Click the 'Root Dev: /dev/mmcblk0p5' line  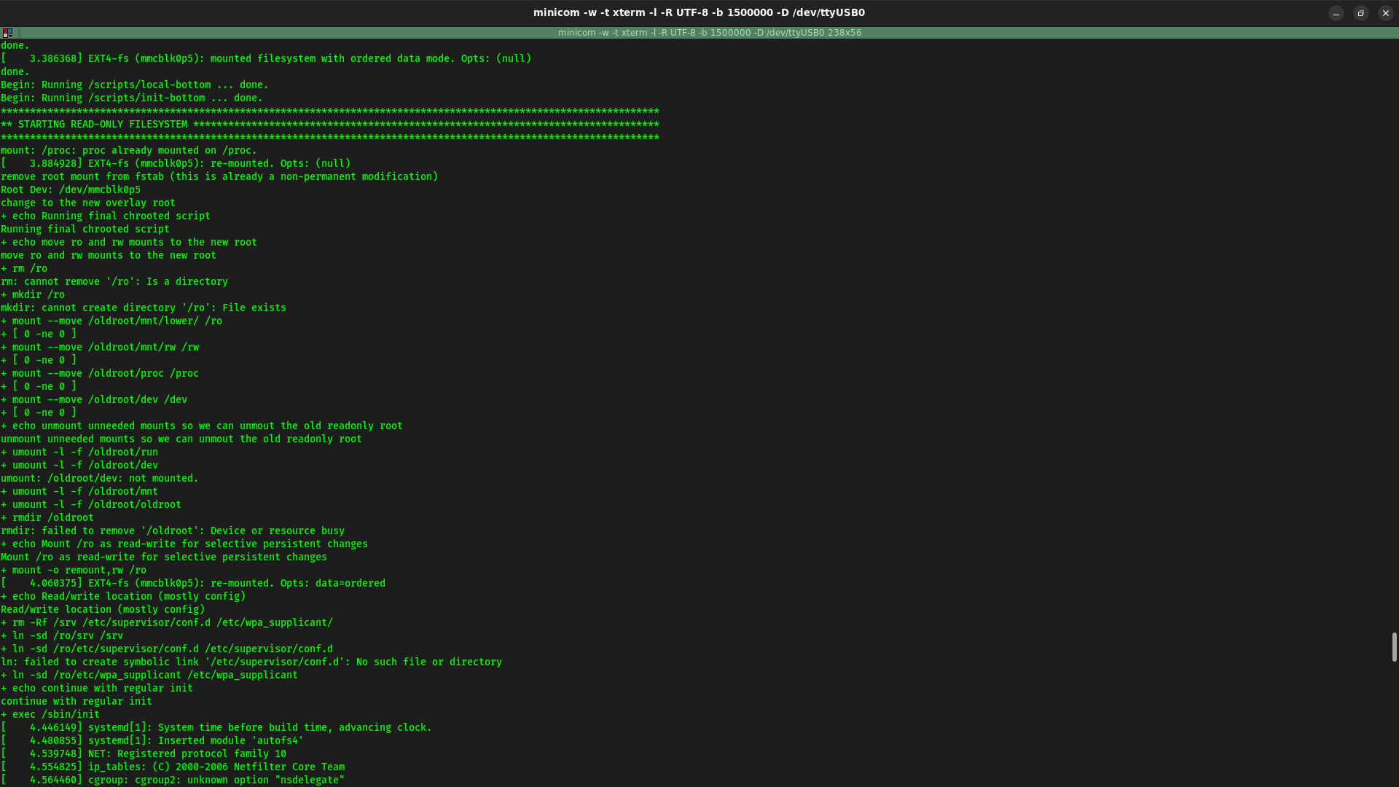point(71,190)
